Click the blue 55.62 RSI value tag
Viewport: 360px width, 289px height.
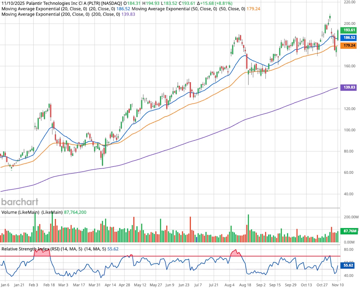click(349, 266)
